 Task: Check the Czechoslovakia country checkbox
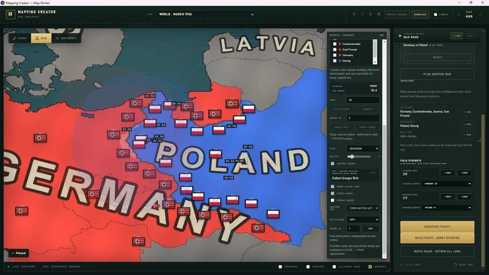click(x=335, y=44)
